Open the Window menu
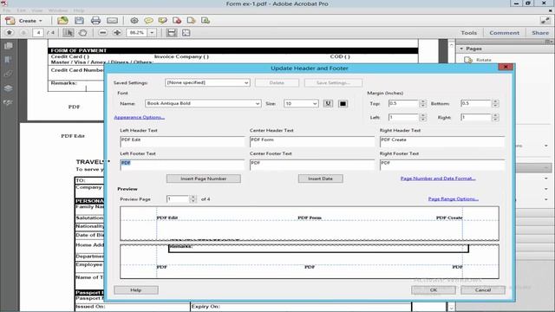Screen dimensions: 555x312 (58, 10)
